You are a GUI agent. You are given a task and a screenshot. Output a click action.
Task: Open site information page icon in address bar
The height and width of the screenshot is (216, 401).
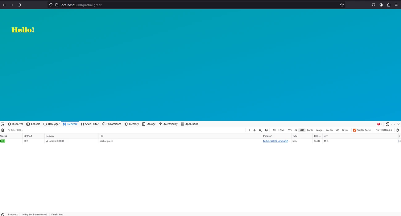point(57,5)
